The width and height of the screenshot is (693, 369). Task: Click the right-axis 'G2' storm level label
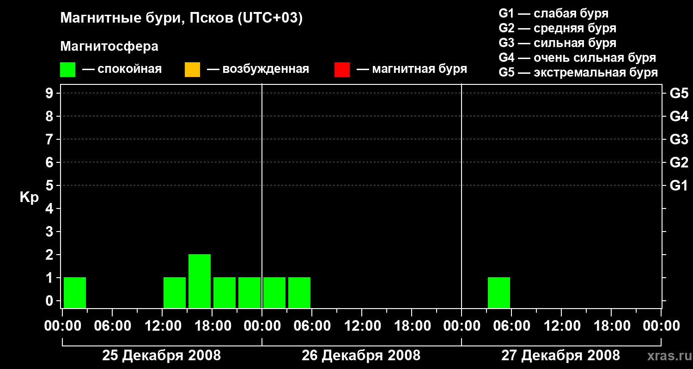click(x=679, y=162)
